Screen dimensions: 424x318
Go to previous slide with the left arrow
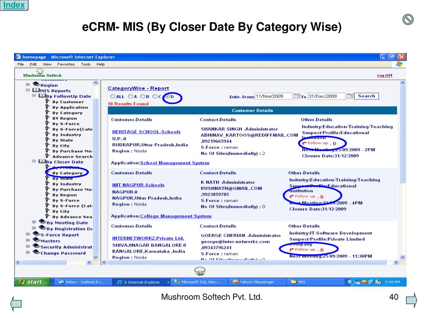click(16, 304)
